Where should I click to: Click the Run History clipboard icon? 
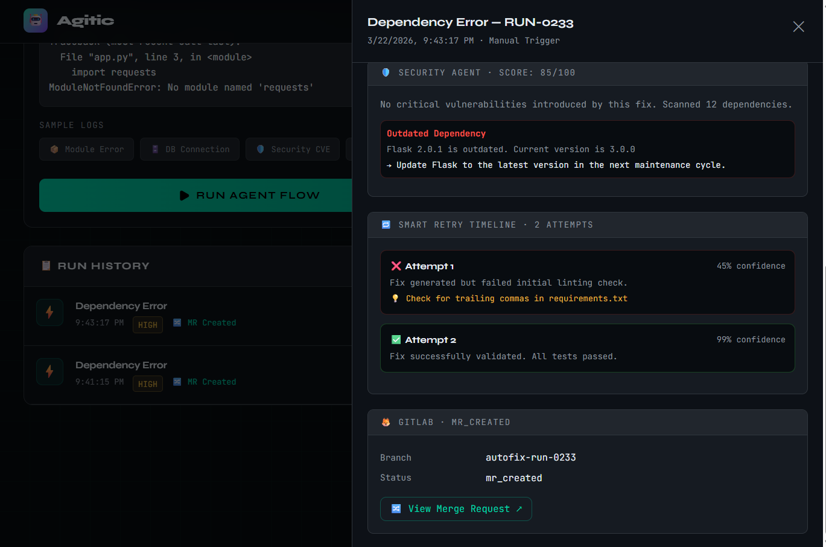[46, 266]
